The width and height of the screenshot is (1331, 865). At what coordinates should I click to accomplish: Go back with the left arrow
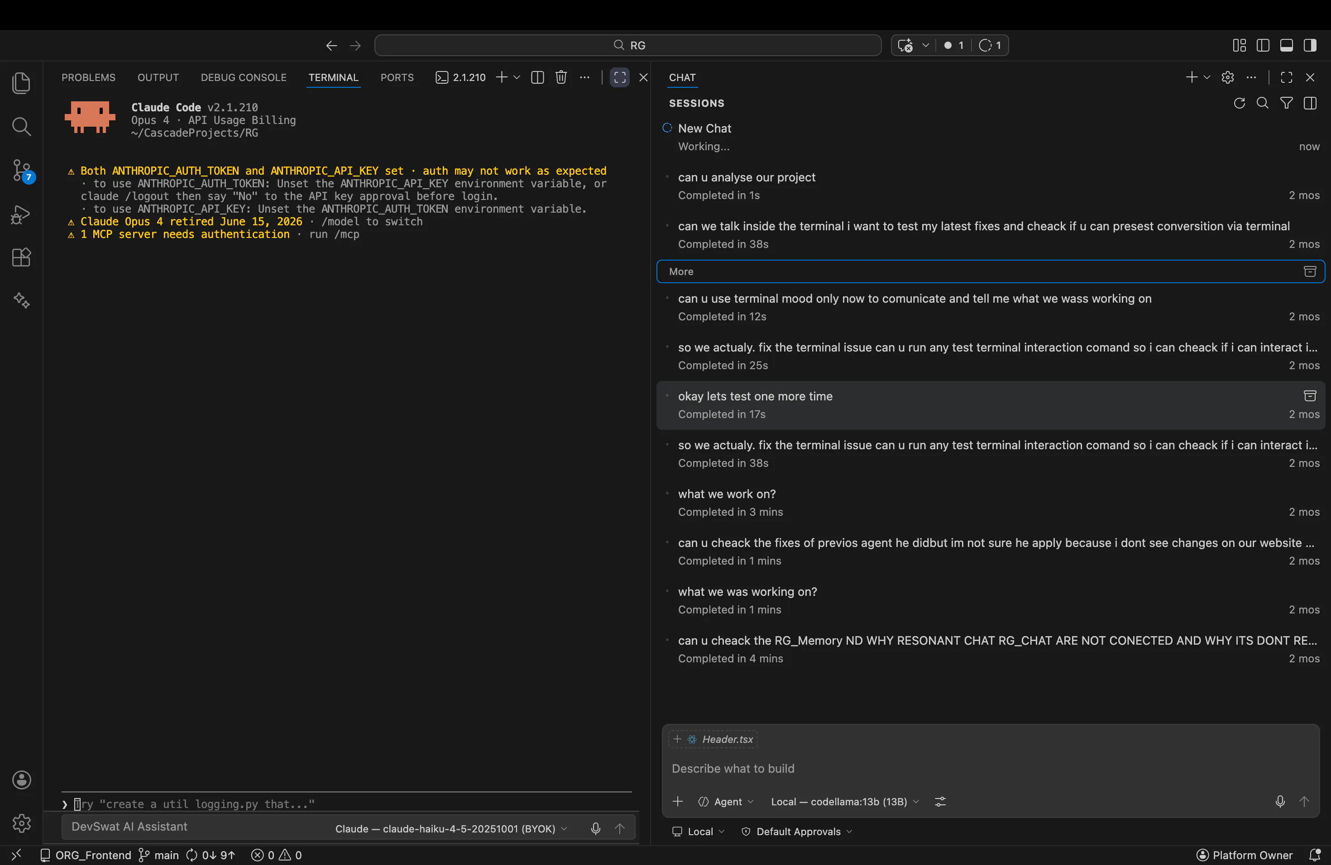331,45
